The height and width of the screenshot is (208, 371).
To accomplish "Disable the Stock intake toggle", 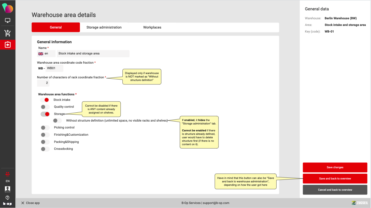I will [45, 100].
